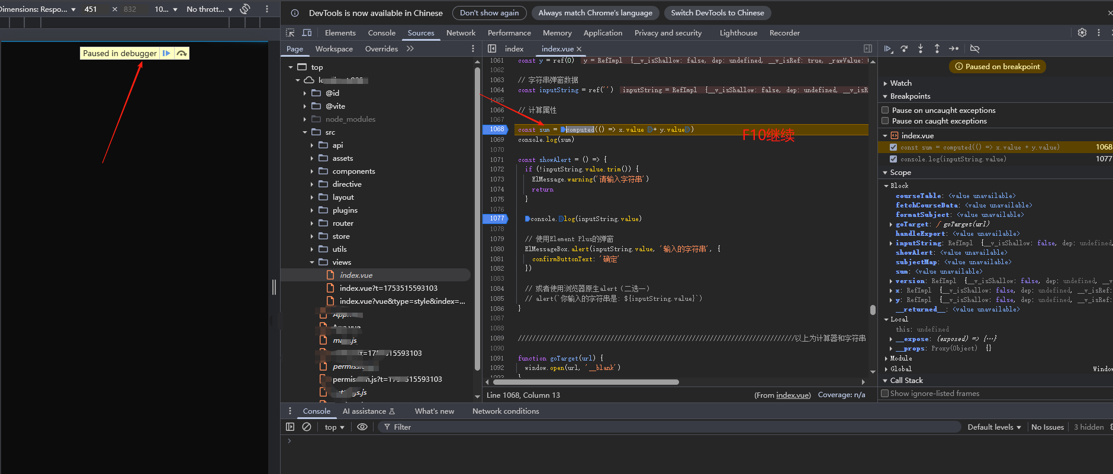Viewport: 1113px width, 474px height.
Task: Switch to Elements panel tab
Action: pyautogui.click(x=340, y=33)
